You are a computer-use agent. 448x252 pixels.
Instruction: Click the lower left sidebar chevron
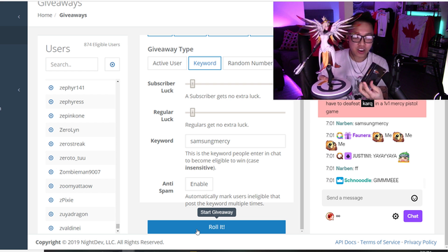pos(19,90)
